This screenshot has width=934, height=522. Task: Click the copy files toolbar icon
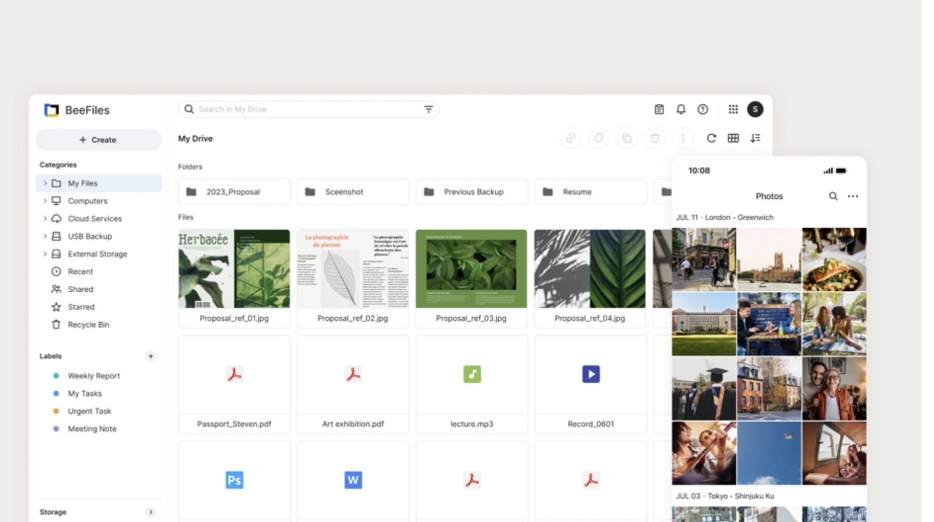[627, 139]
